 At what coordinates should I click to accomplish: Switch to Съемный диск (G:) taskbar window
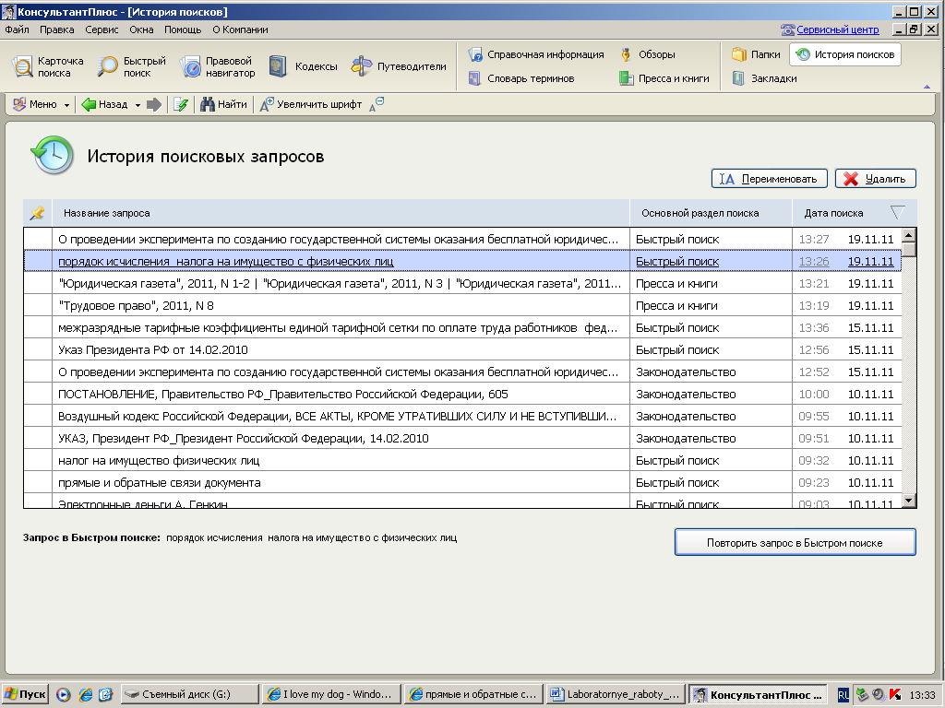[x=190, y=694]
